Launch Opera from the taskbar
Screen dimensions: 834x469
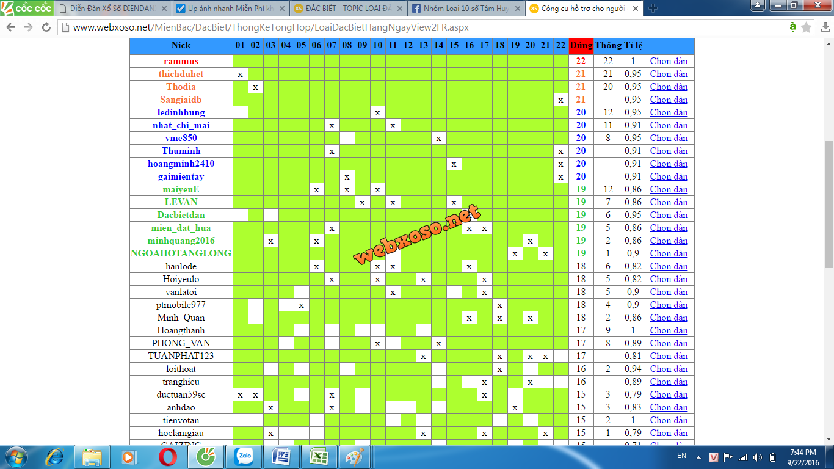pos(168,456)
